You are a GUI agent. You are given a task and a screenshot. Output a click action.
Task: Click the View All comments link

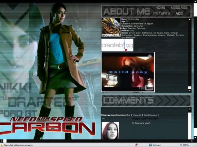tap(137, 115)
